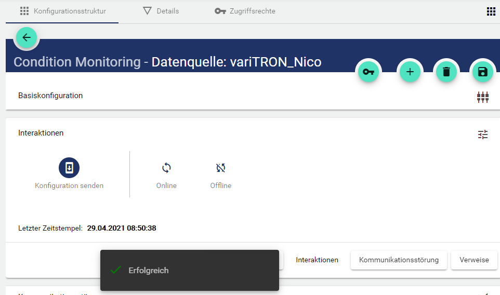
Task: Select the Interaktionen navigation button
Action: [317, 260]
